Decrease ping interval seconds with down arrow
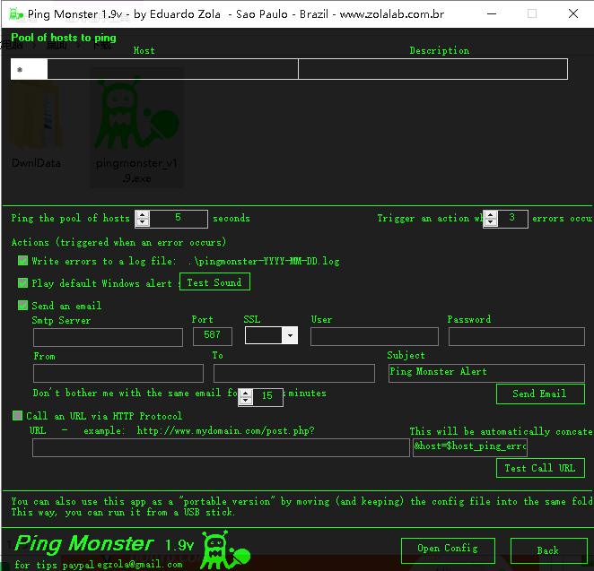 143,222
